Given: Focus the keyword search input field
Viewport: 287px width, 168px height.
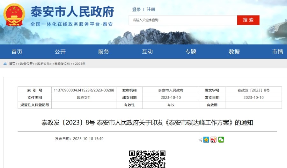Looking at the screenshot, I should pos(183,20).
